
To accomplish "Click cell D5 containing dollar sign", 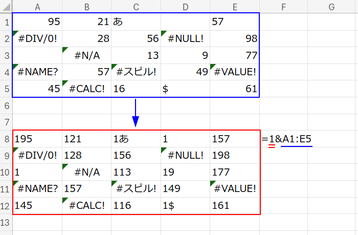I will [185, 89].
